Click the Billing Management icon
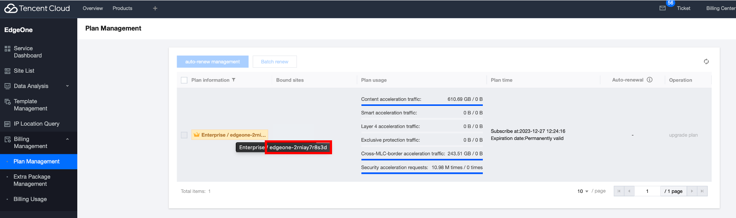The image size is (736, 218). coord(7,140)
